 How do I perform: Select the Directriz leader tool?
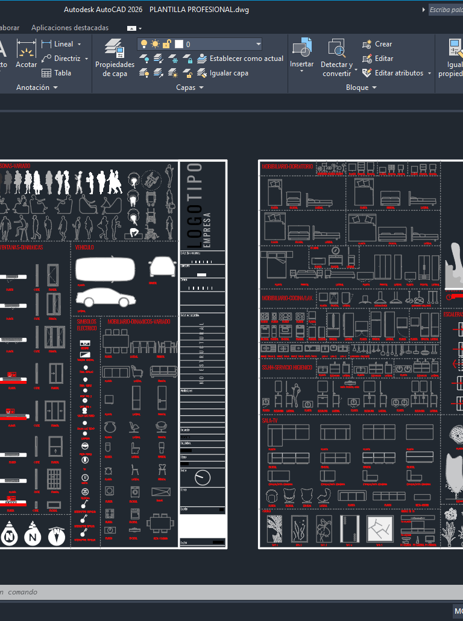click(x=61, y=59)
